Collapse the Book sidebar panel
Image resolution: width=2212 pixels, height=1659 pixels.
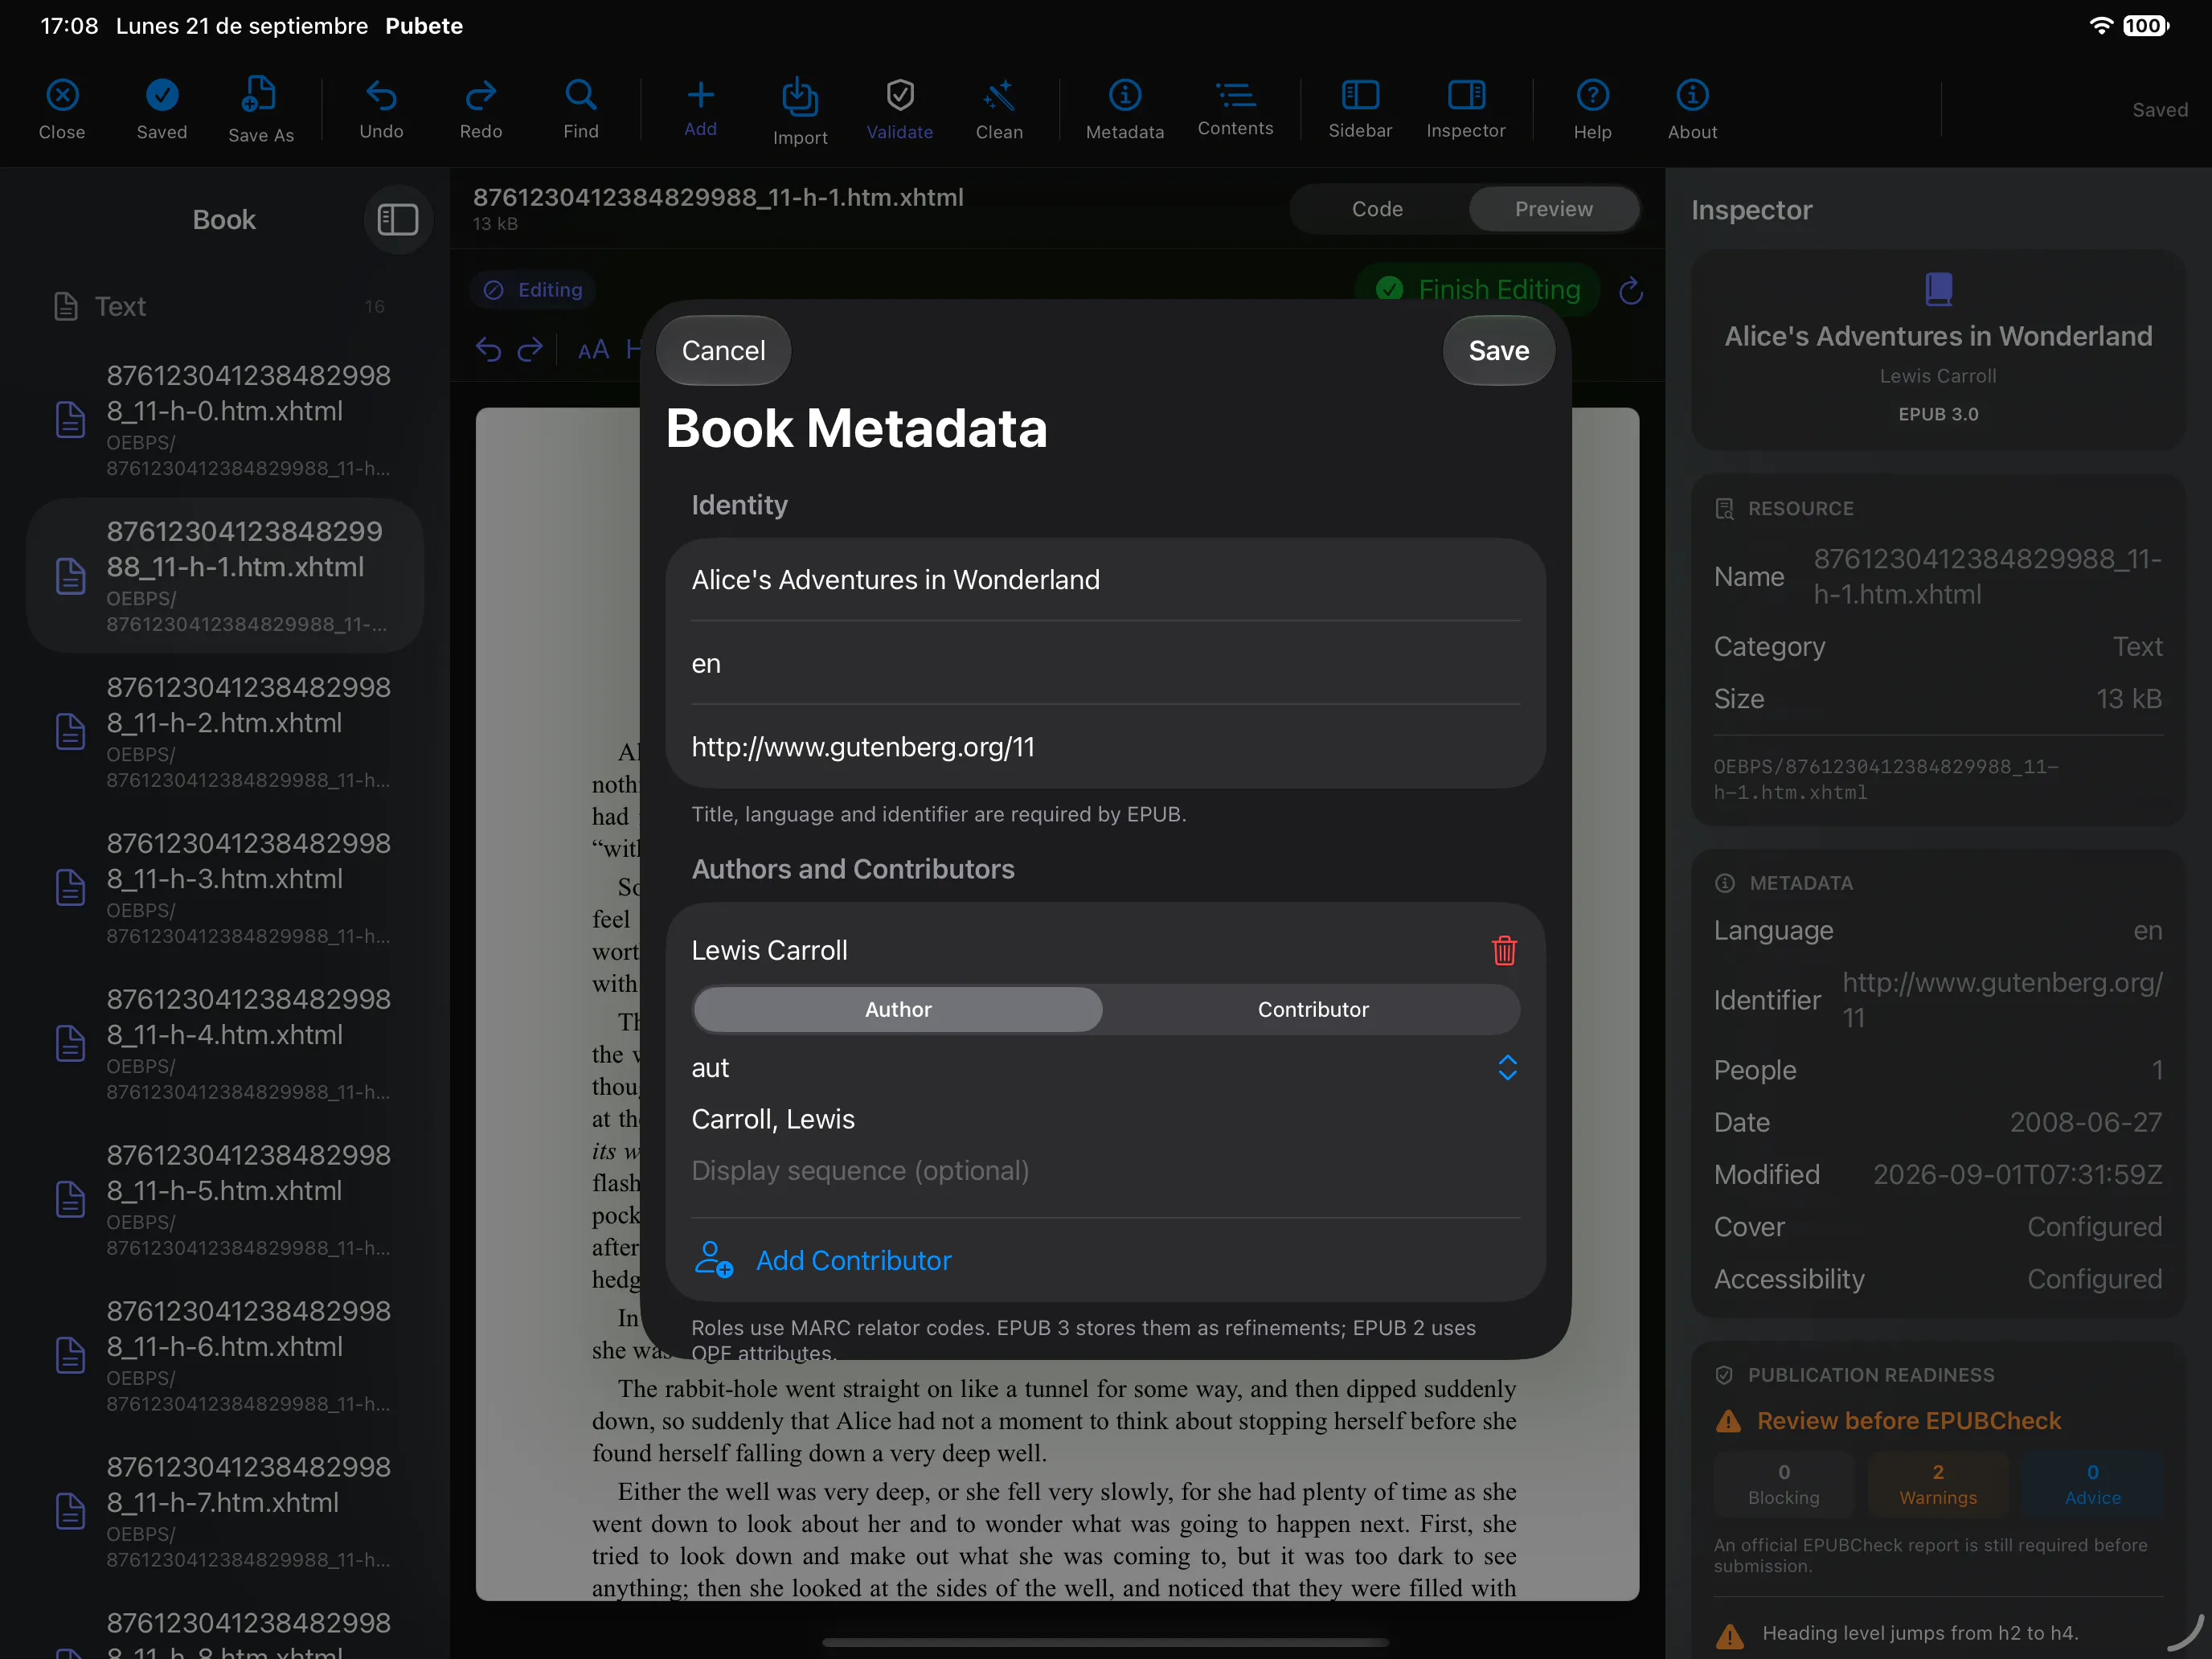[397, 219]
